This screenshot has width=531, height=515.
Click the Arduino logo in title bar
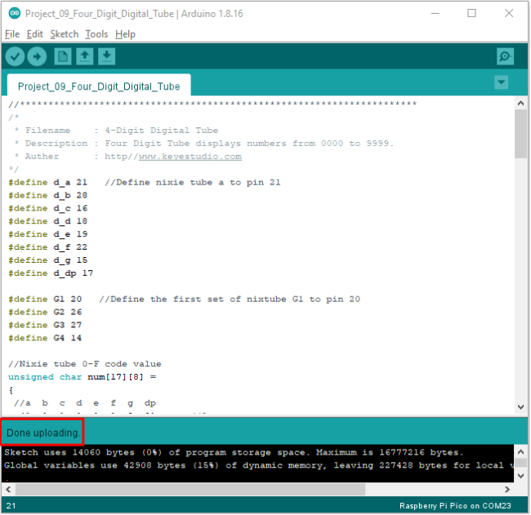(15, 13)
